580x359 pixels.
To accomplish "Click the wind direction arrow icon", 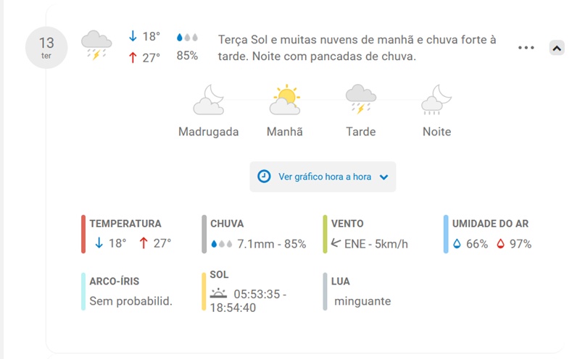I will coord(336,243).
